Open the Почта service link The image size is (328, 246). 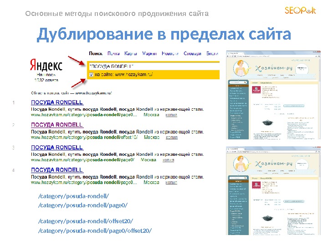pos(113,54)
